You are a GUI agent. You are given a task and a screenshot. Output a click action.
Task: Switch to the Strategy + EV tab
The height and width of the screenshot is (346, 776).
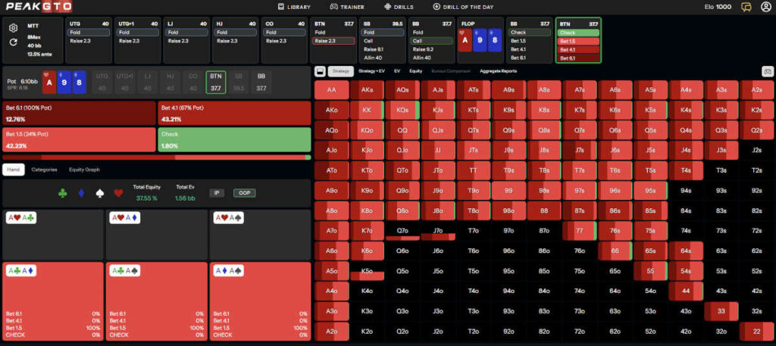371,71
